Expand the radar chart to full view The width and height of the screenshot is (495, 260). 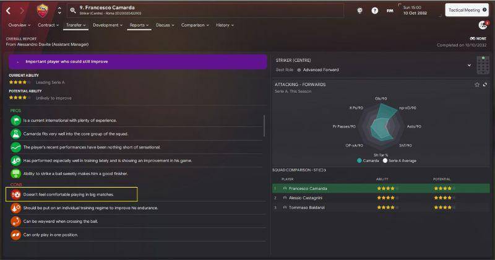pyautogui.click(x=485, y=85)
